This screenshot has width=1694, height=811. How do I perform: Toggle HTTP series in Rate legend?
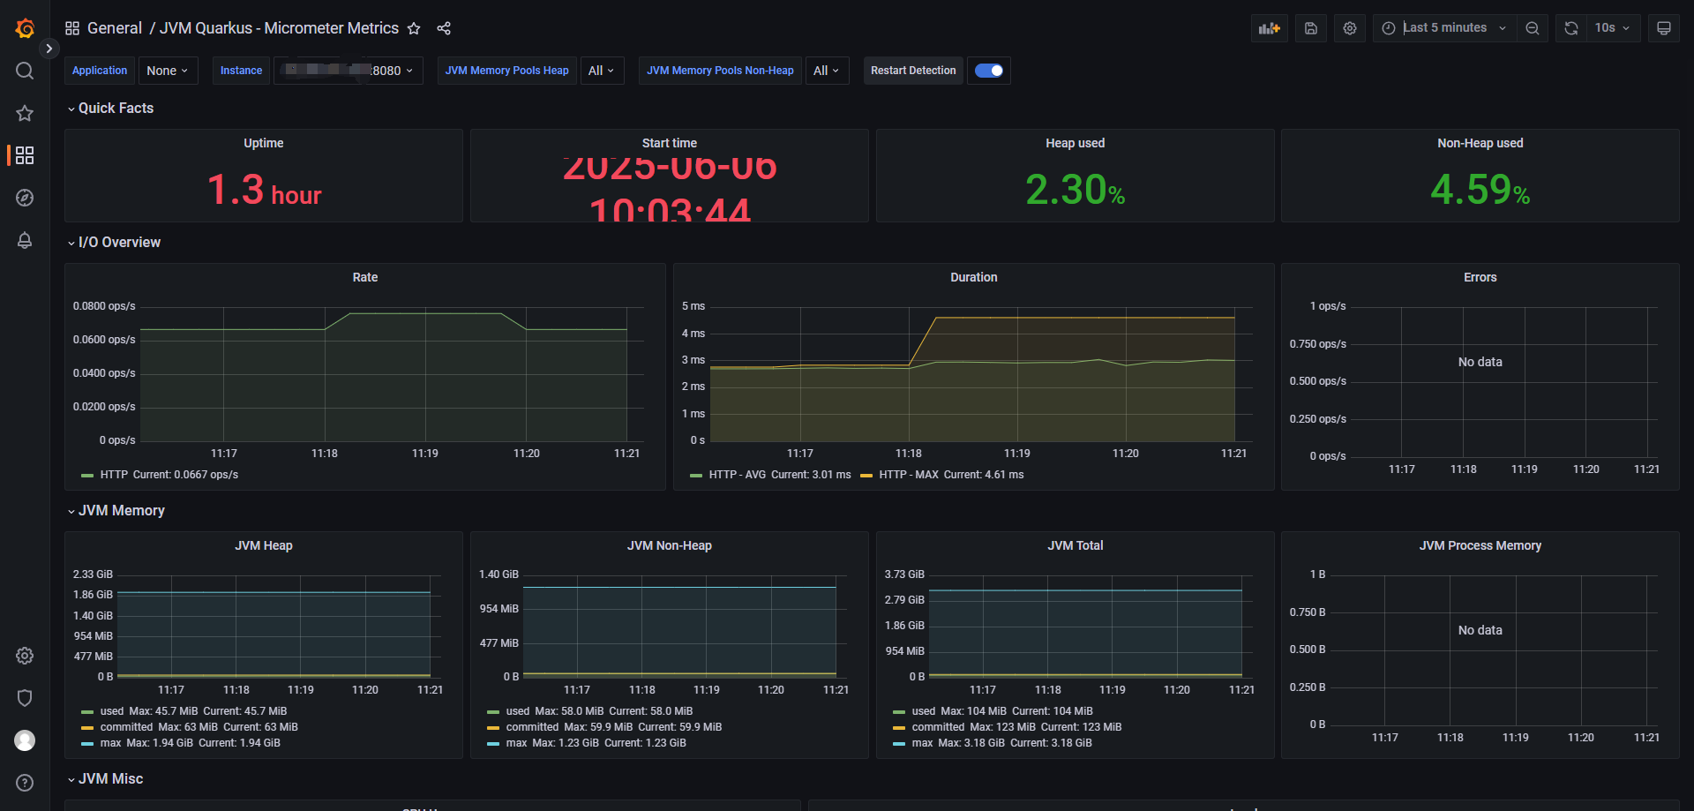[114, 475]
